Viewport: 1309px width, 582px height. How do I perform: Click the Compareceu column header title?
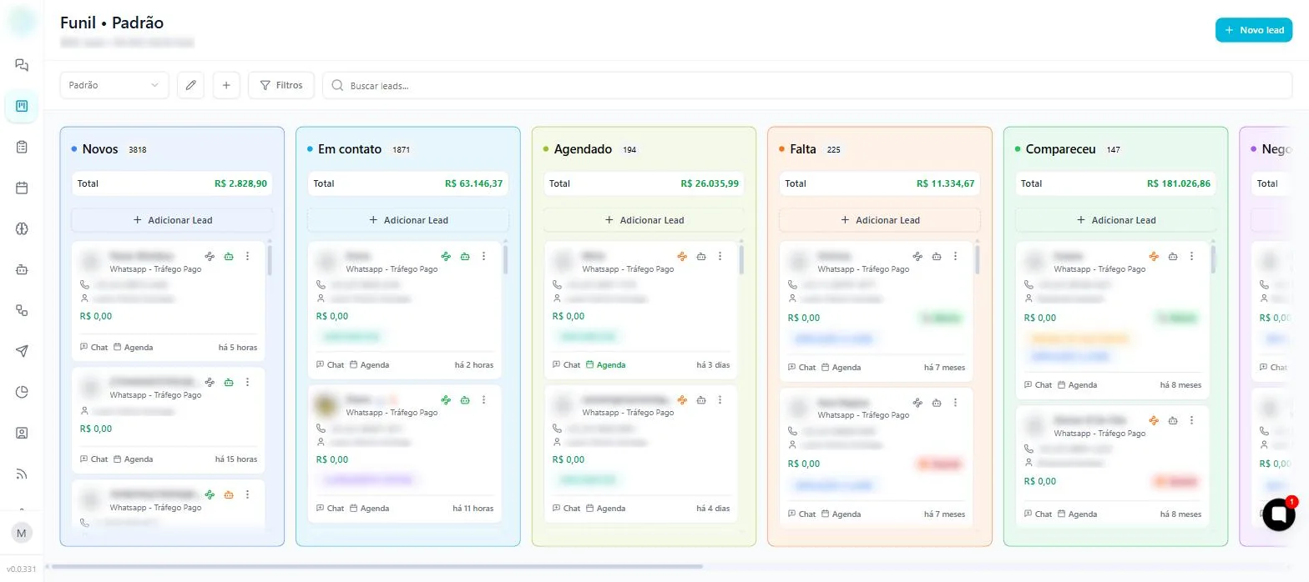1060,149
